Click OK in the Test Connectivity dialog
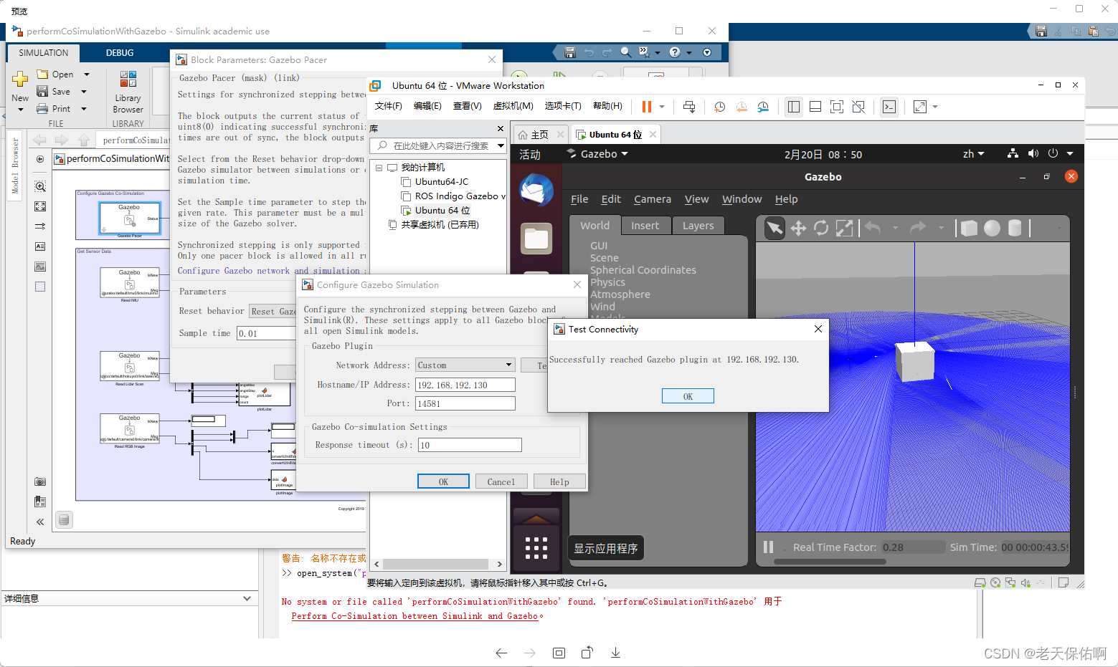The height and width of the screenshot is (667, 1118). click(x=688, y=395)
